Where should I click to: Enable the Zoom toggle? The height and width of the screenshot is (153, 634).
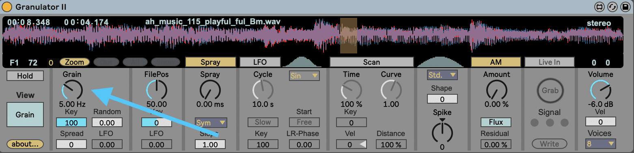coord(75,62)
